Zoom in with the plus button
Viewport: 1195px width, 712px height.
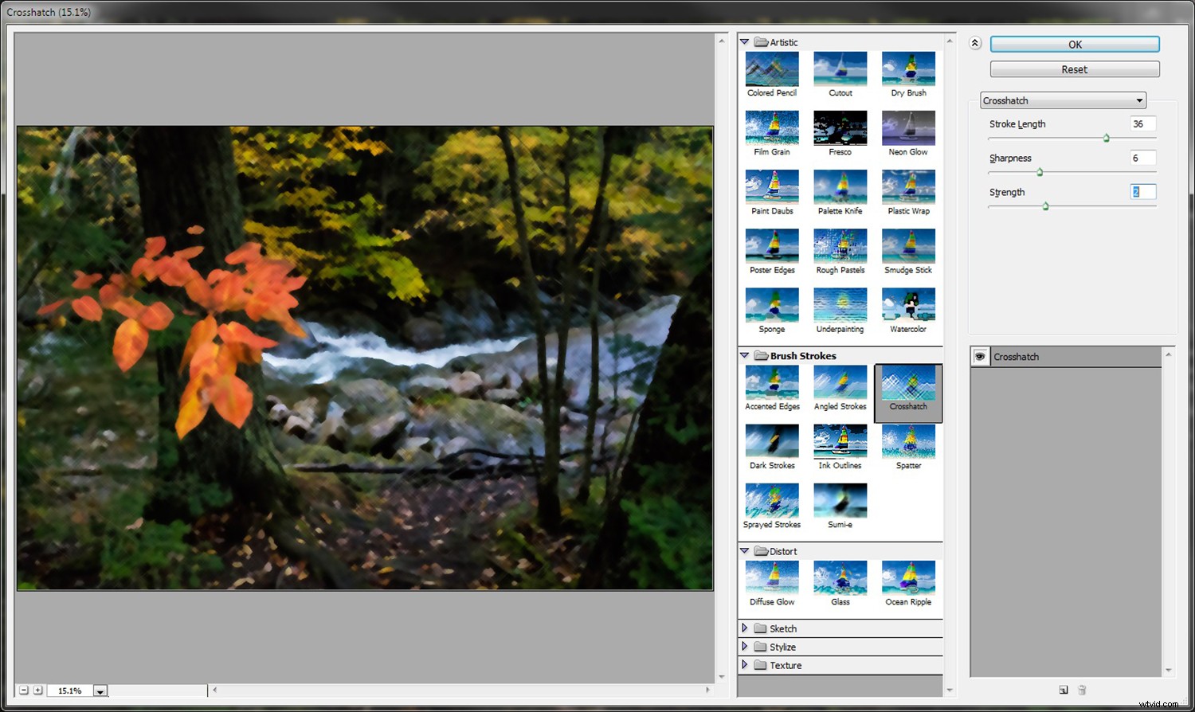(x=37, y=690)
